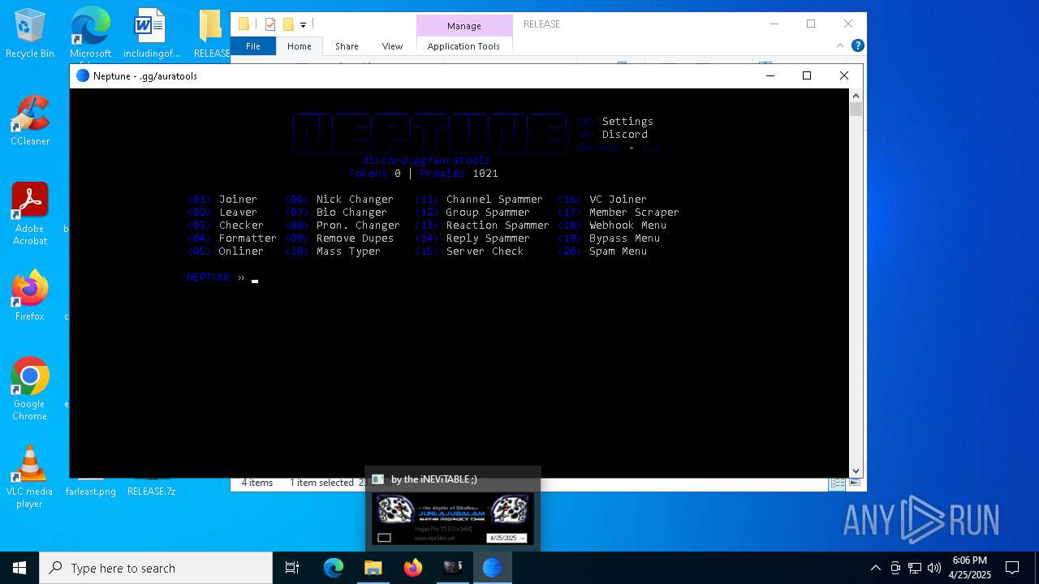Open the includingof Word document icon
This screenshot has height=584, width=1039.
(151, 32)
